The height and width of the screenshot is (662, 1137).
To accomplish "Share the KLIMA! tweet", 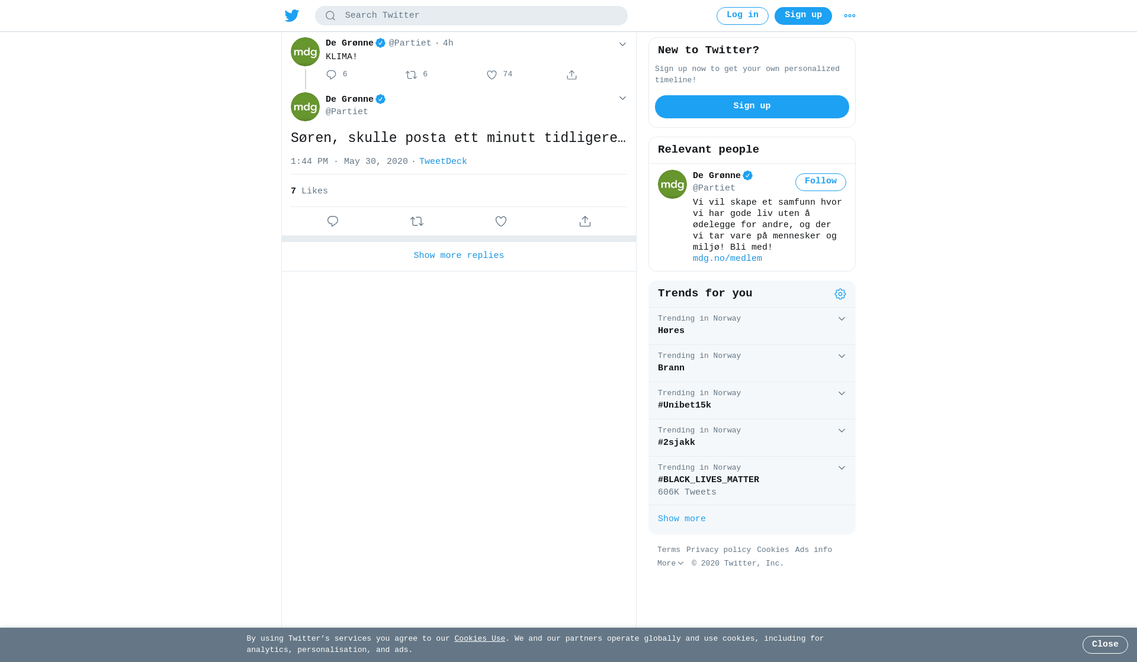I will point(571,75).
